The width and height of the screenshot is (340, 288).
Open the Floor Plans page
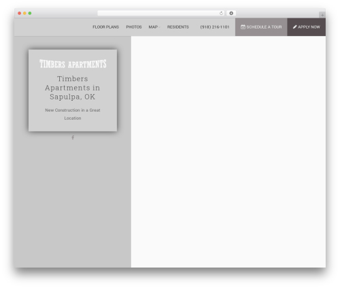pyautogui.click(x=105, y=27)
